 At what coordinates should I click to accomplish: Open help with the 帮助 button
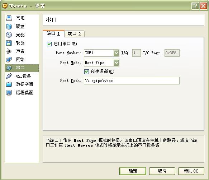pos(191,171)
